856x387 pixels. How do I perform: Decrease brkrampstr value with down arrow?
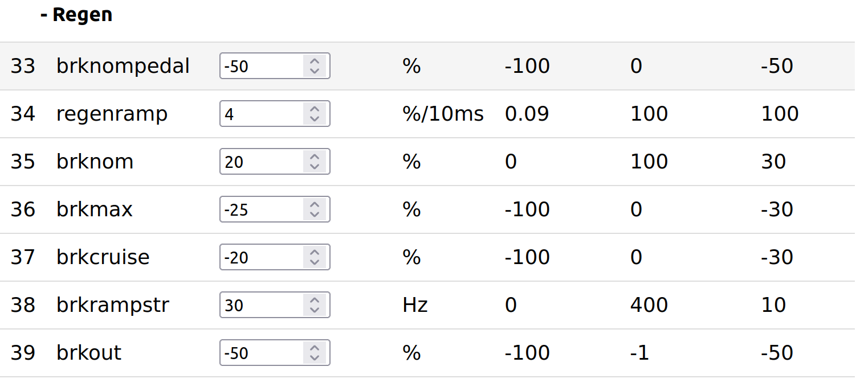(314, 310)
